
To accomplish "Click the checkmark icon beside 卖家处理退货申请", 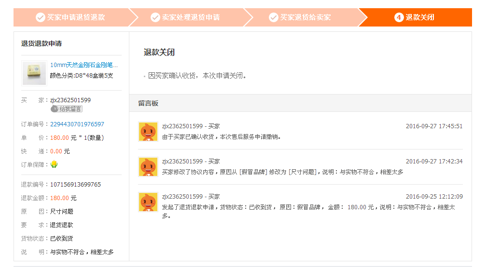I will 155,17.
